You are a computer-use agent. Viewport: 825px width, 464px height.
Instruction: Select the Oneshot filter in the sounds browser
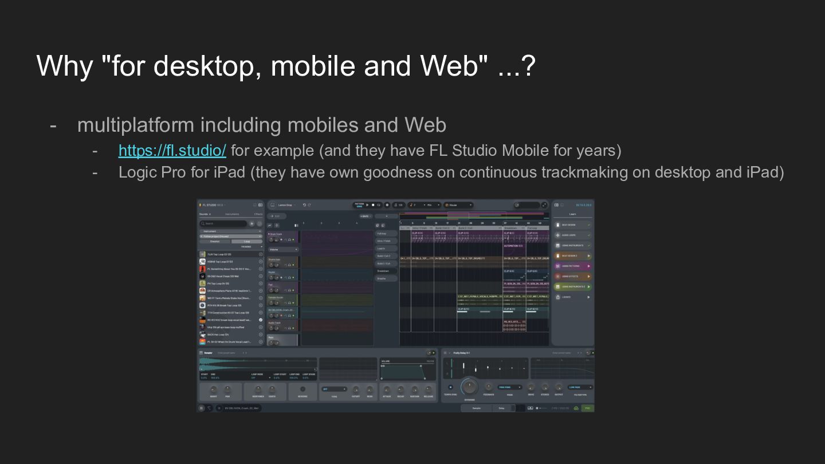coord(215,241)
